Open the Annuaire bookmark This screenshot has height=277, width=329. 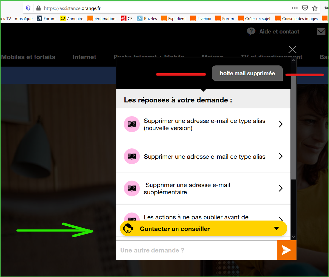tap(71, 19)
